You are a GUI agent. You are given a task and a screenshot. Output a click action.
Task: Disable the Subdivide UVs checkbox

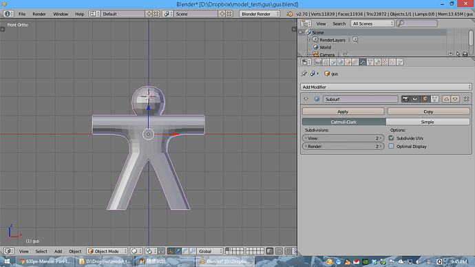pyautogui.click(x=392, y=138)
